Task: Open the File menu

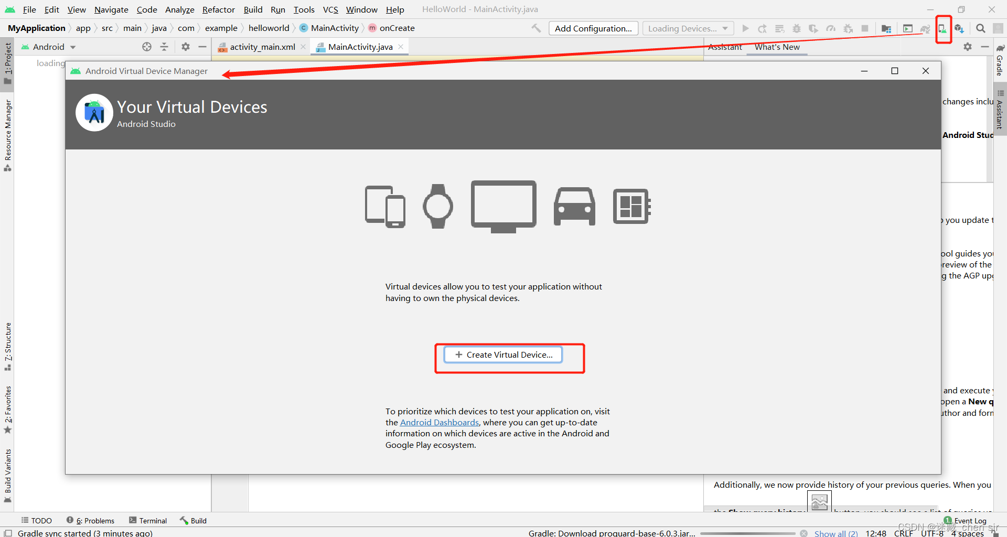Action: click(x=29, y=9)
